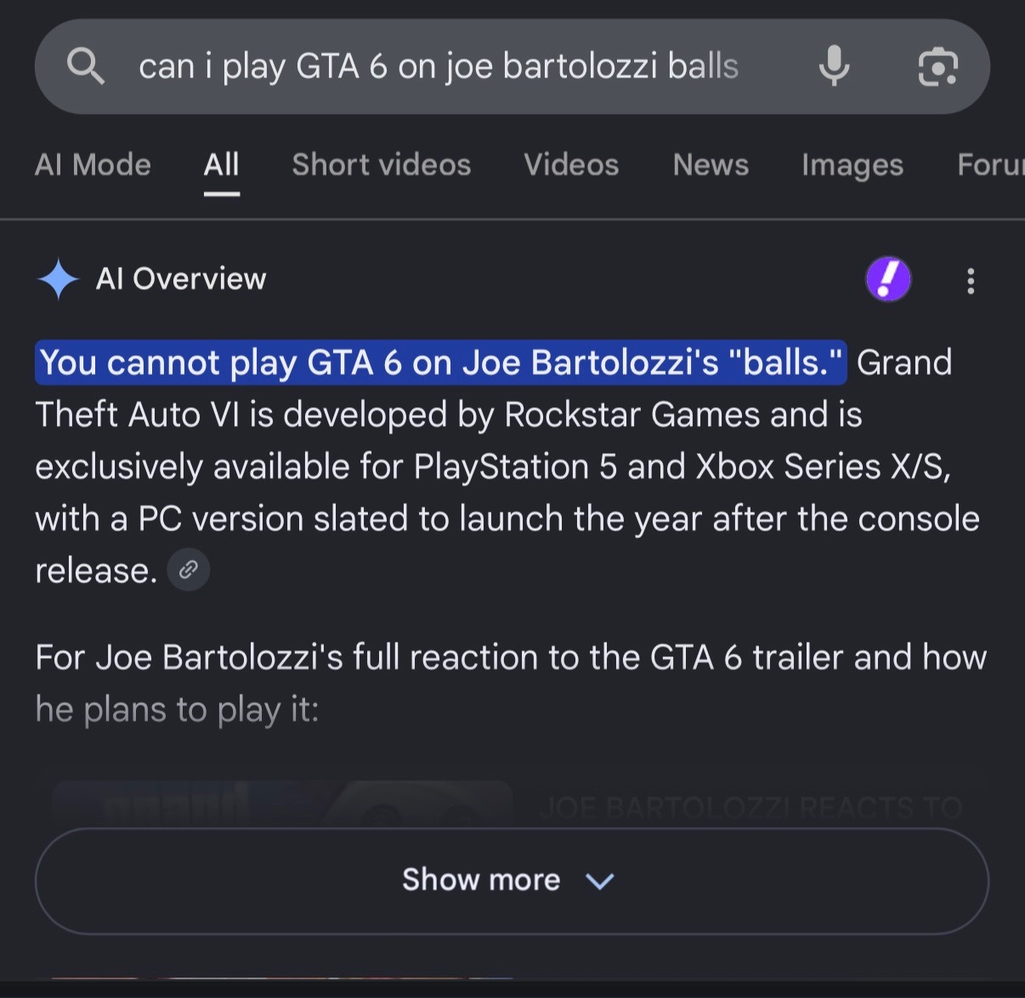This screenshot has height=998, width=1025.
Task: Switch to the Videos tab
Action: 571,165
